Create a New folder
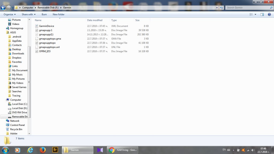The height and width of the screenshot is (154, 274). (59, 14)
